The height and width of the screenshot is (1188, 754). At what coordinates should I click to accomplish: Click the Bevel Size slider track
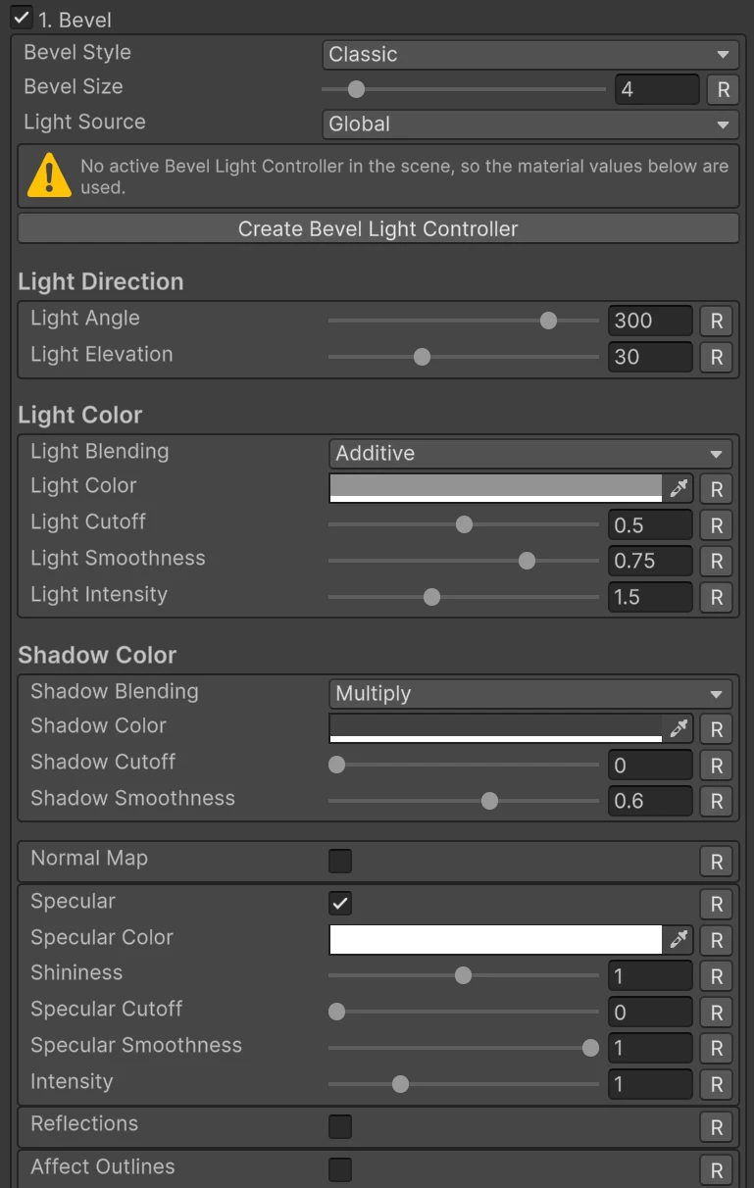click(x=464, y=89)
